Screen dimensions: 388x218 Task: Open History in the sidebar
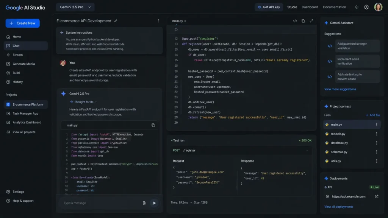(x=26, y=82)
